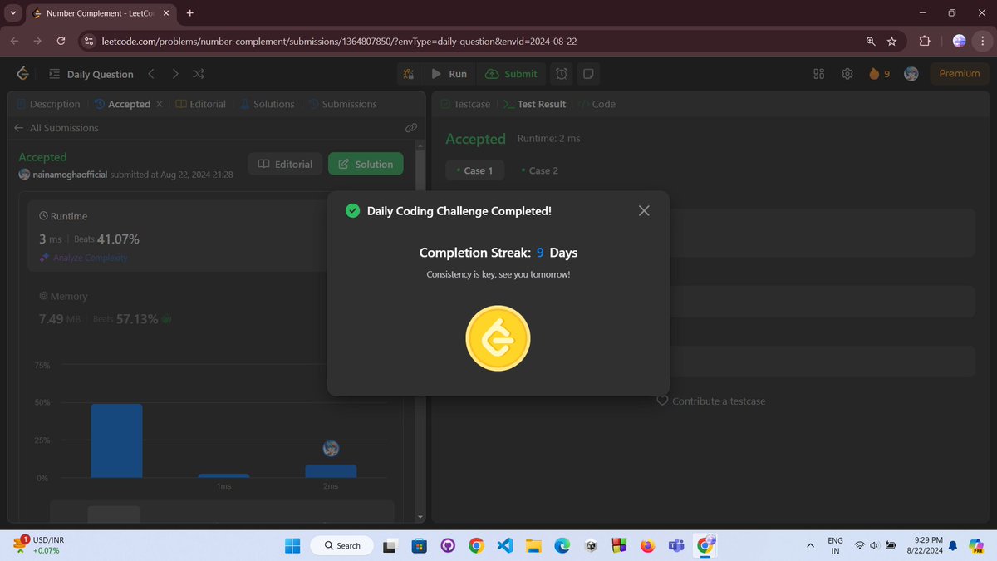Open Microsoft Teams from taskbar
The height and width of the screenshot is (561, 997).
(x=676, y=545)
